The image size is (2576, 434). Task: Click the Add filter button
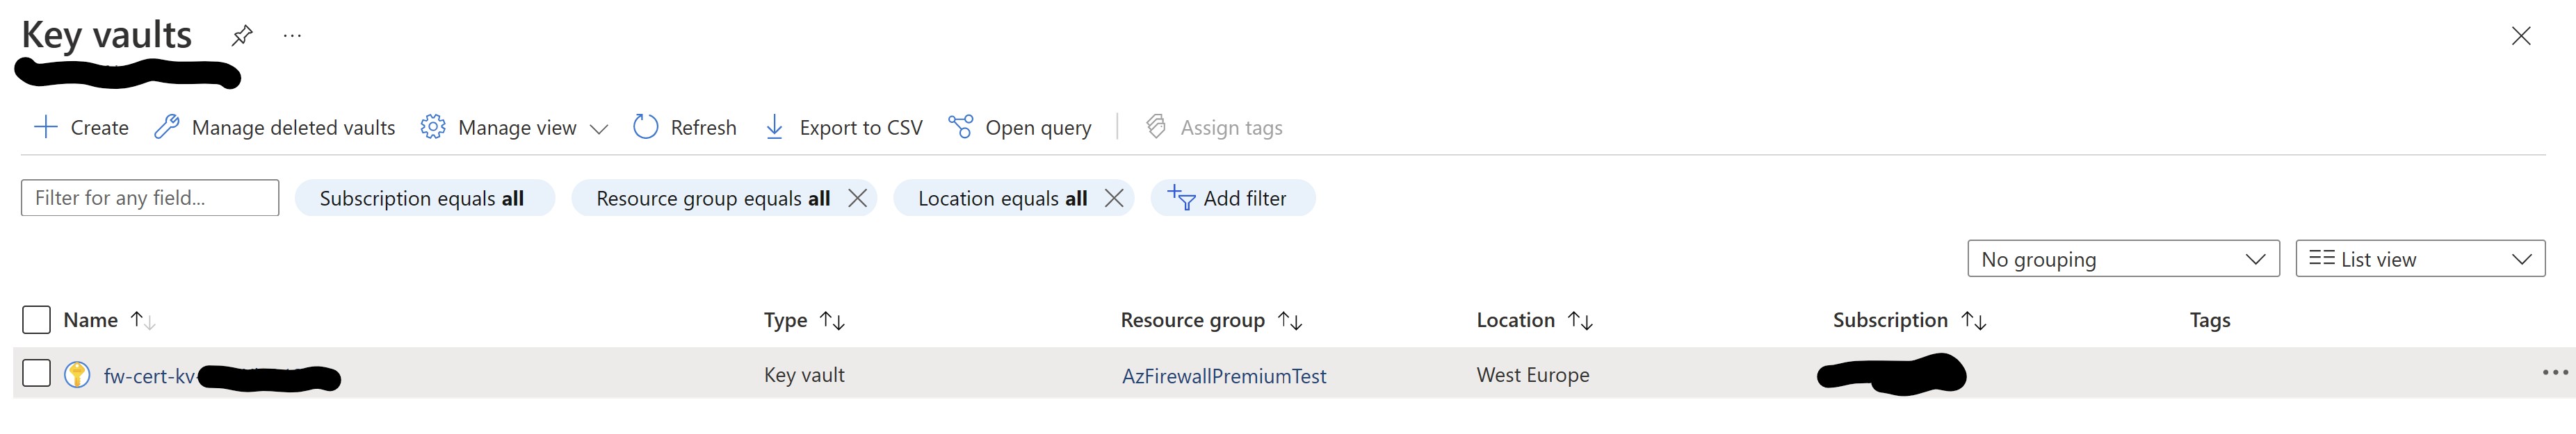[1232, 199]
